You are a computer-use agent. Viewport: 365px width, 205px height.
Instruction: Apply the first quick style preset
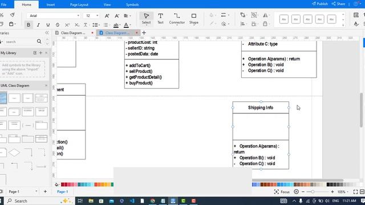point(284,19)
